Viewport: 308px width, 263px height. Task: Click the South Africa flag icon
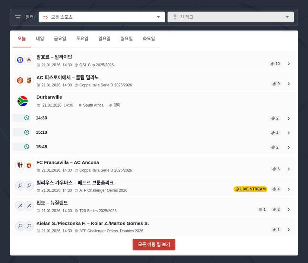23,101
